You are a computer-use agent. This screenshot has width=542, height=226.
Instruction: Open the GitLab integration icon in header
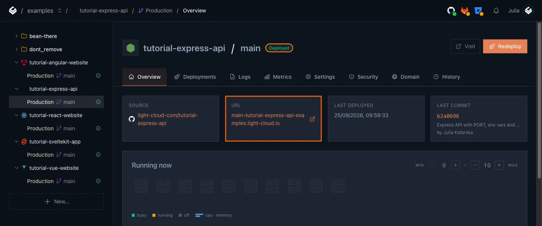pyautogui.click(x=465, y=11)
